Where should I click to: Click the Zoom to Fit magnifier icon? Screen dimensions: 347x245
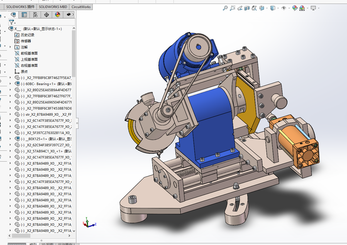pos(225,8)
